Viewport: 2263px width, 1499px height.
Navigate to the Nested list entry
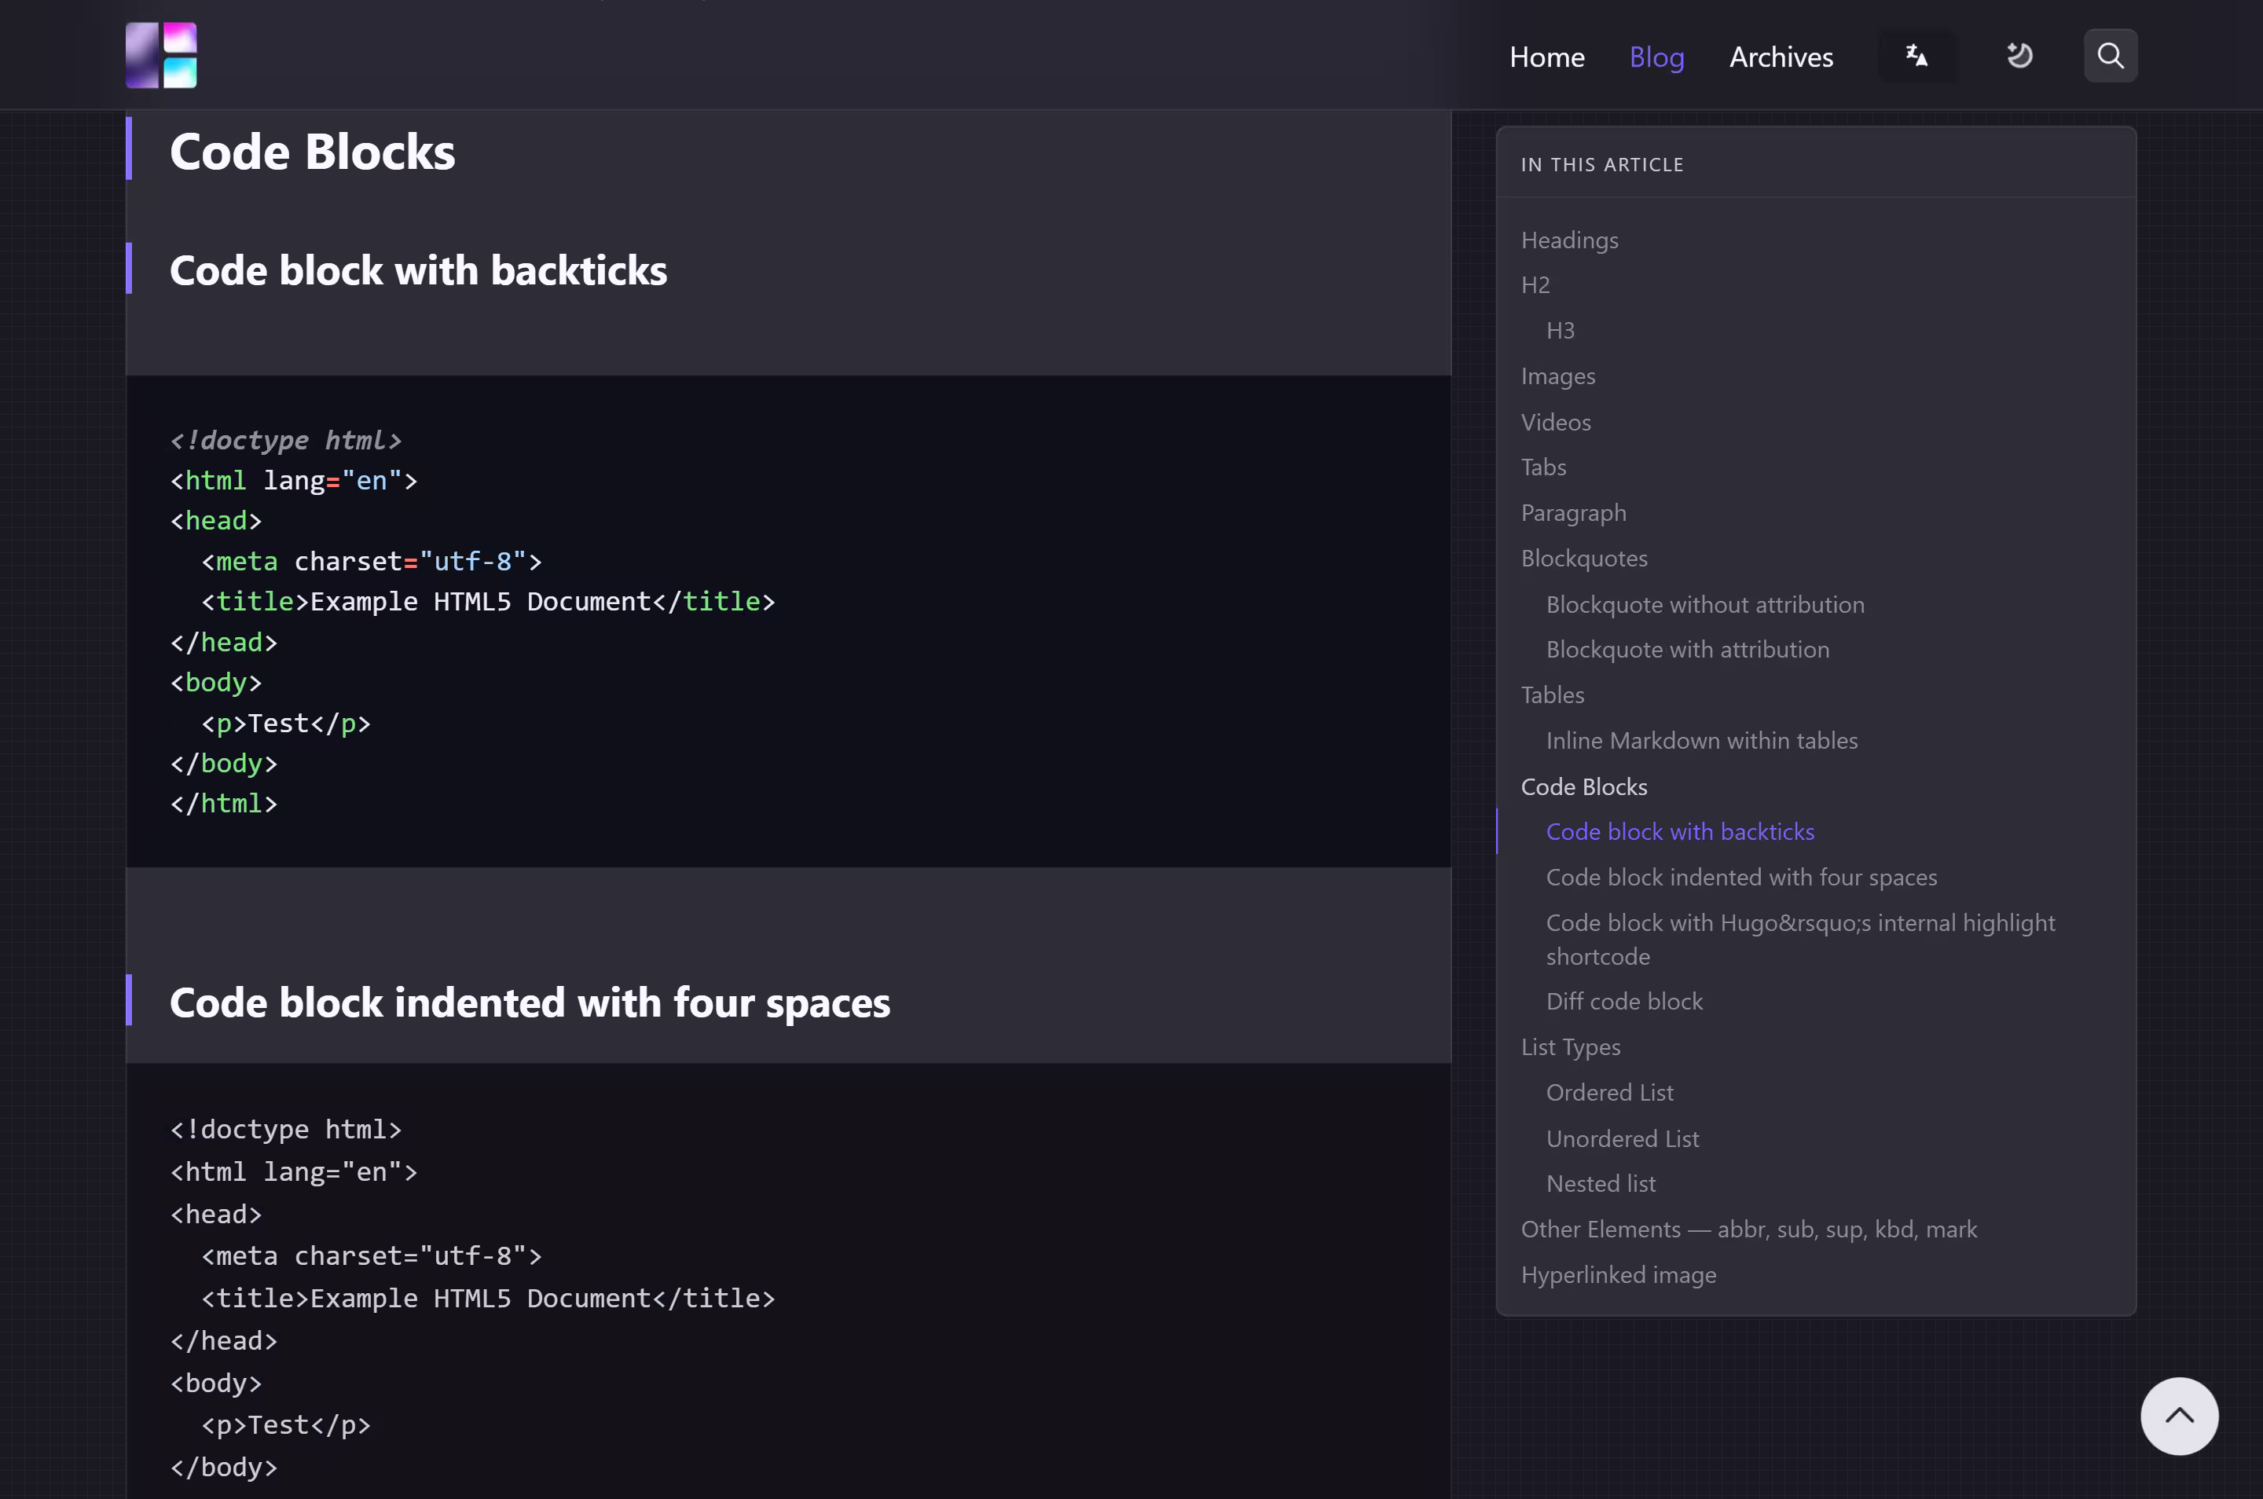click(1600, 1182)
